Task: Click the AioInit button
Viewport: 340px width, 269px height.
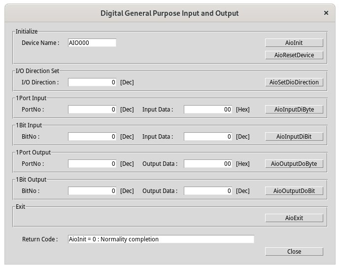Action: pos(294,43)
